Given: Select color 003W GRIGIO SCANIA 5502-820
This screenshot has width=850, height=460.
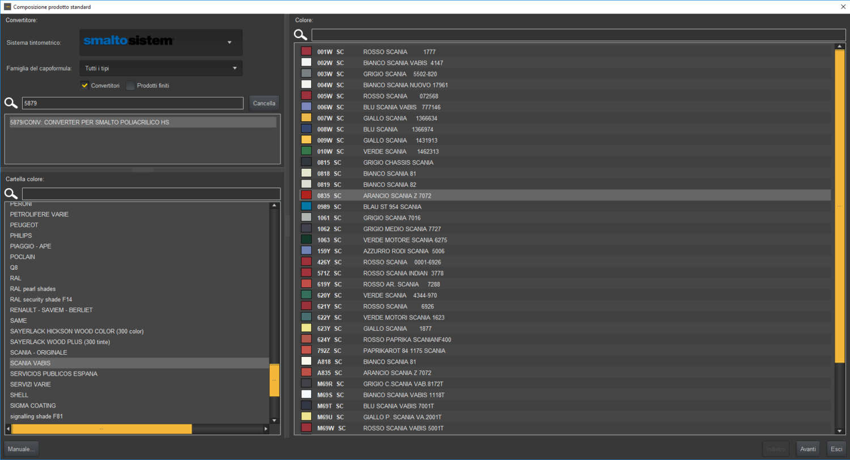Looking at the screenshot, I should (x=565, y=74).
